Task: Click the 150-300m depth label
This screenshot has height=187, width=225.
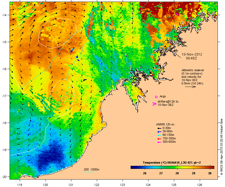Action: (x=169, y=138)
